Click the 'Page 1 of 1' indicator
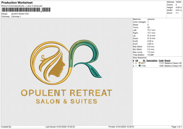 click(x=177, y=127)
